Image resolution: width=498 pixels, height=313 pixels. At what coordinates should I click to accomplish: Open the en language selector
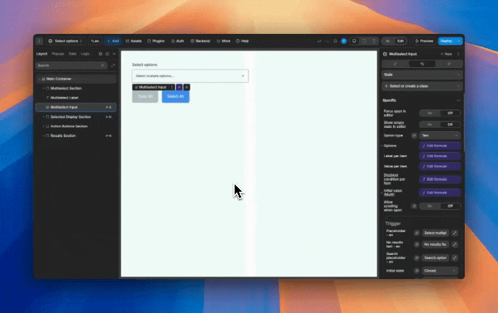tap(95, 41)
